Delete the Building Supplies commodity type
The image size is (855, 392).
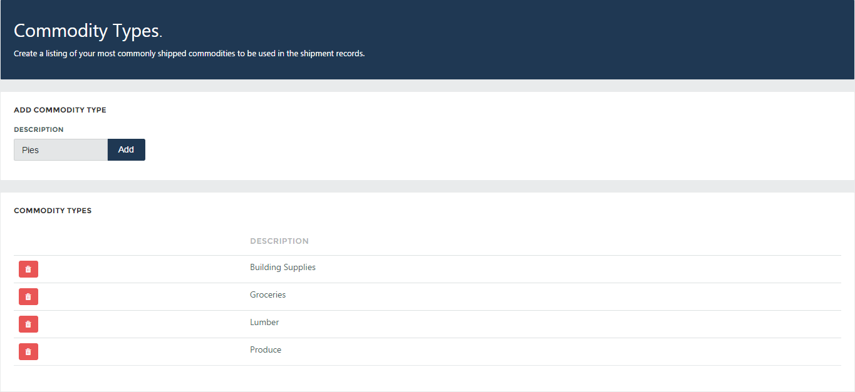pos(28,269)
